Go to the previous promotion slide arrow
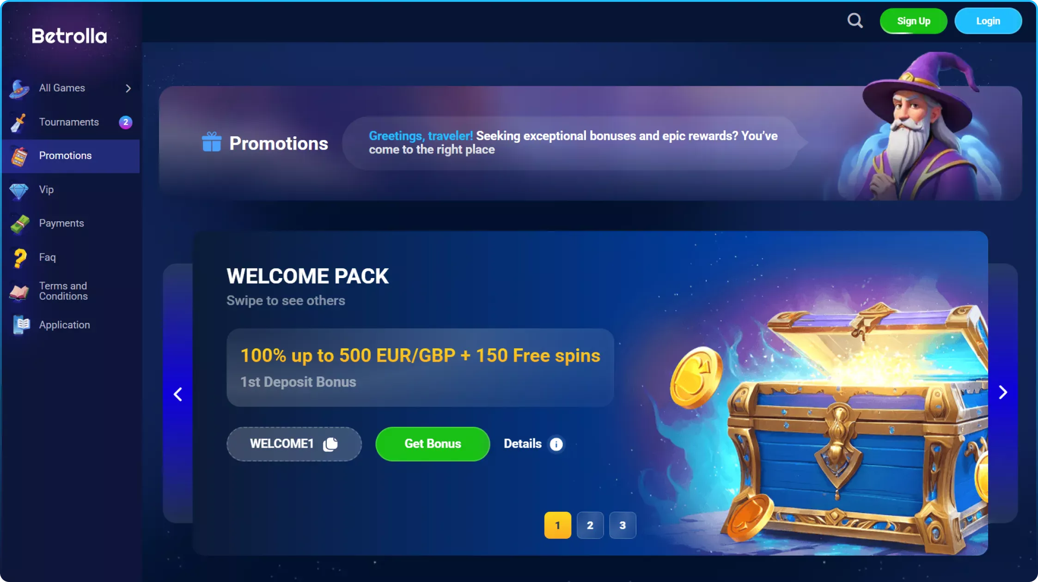 click(177, 394)
